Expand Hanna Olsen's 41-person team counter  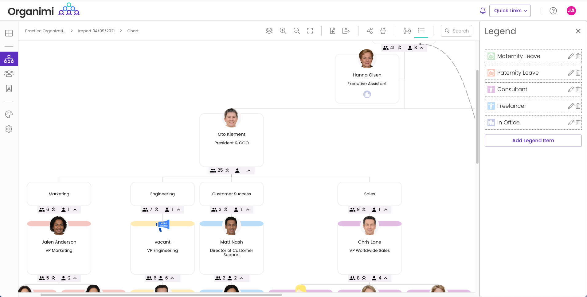[399, 48]
